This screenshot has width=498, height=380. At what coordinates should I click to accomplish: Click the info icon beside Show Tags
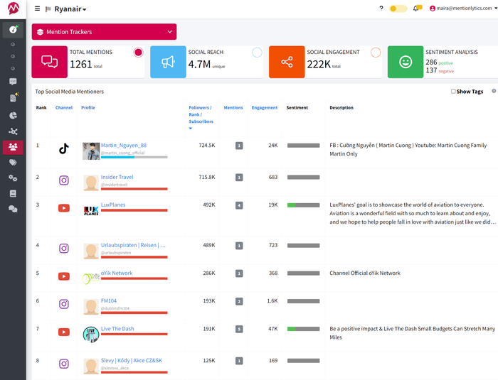click(x=494, y=91)
